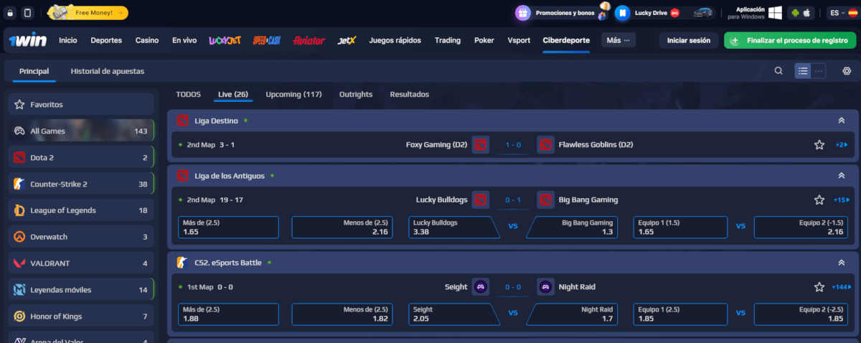Click Finalizar el proceso de registro button

pos(790,40)
